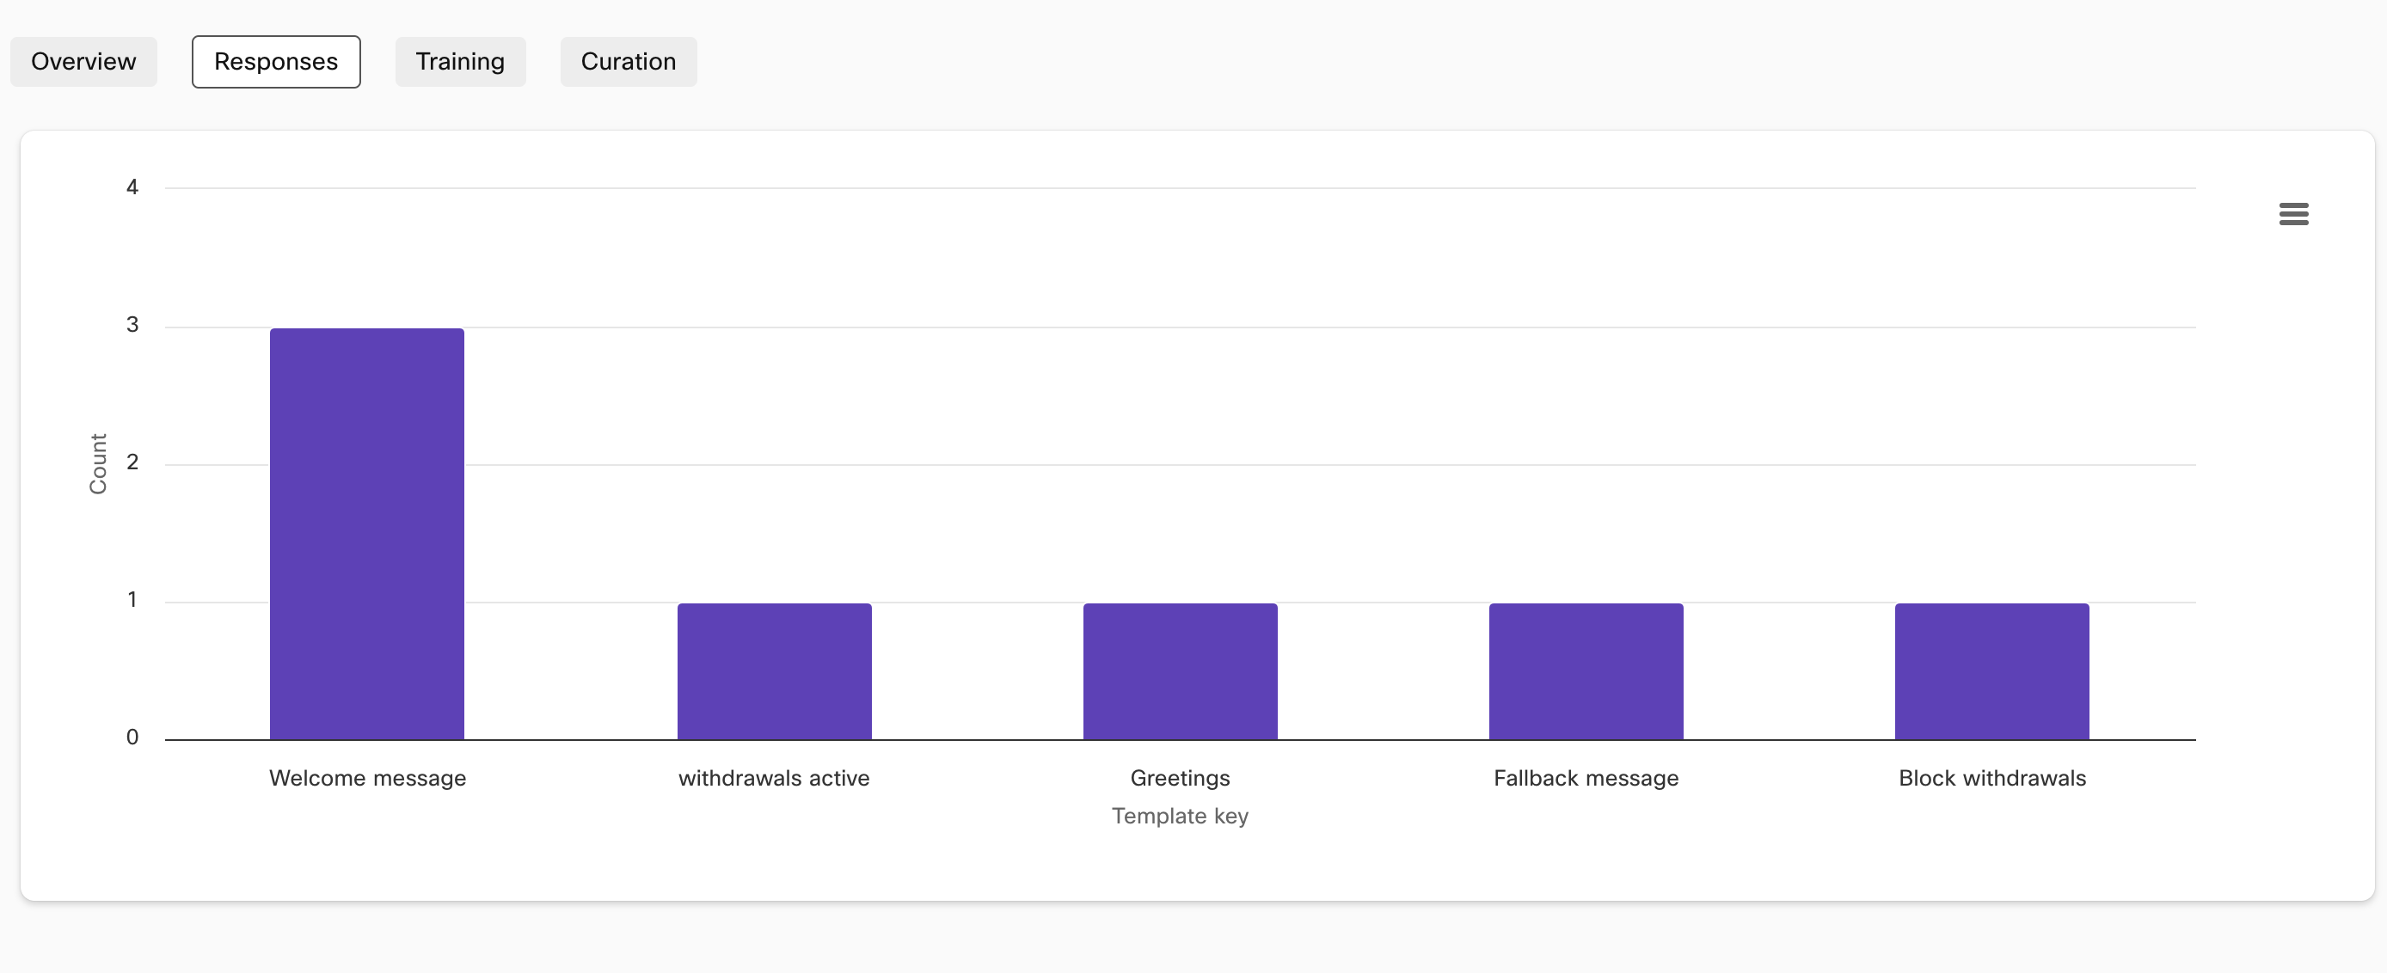The image size is (2387, 973).
Task: Click the 'Template key' axis title
Action: (x=1180, y=817)
